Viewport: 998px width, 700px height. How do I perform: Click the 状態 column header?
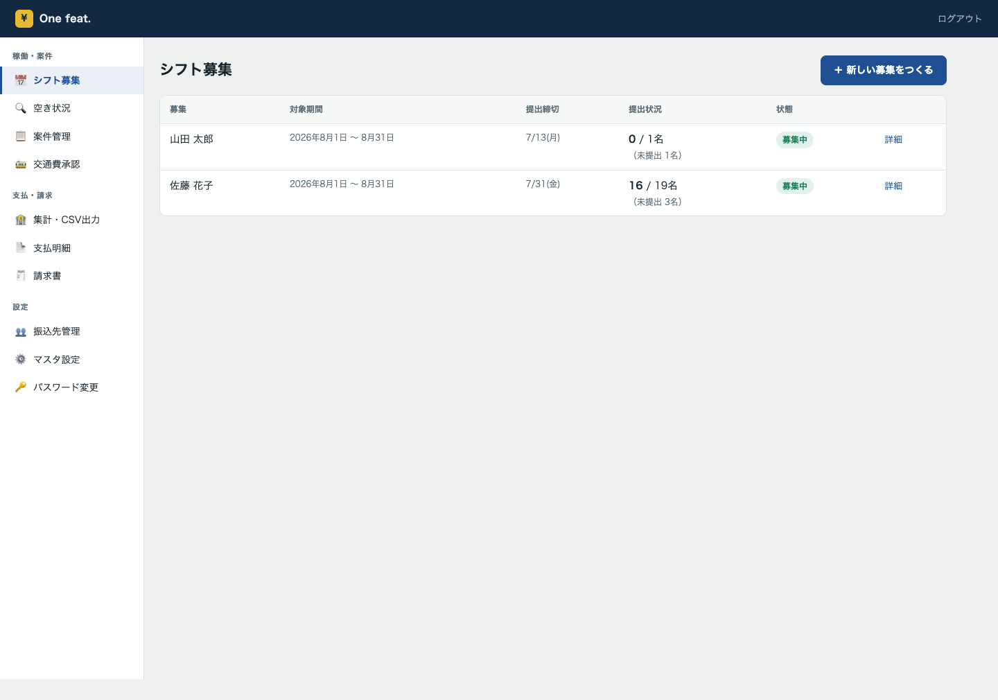pos(785,110)
